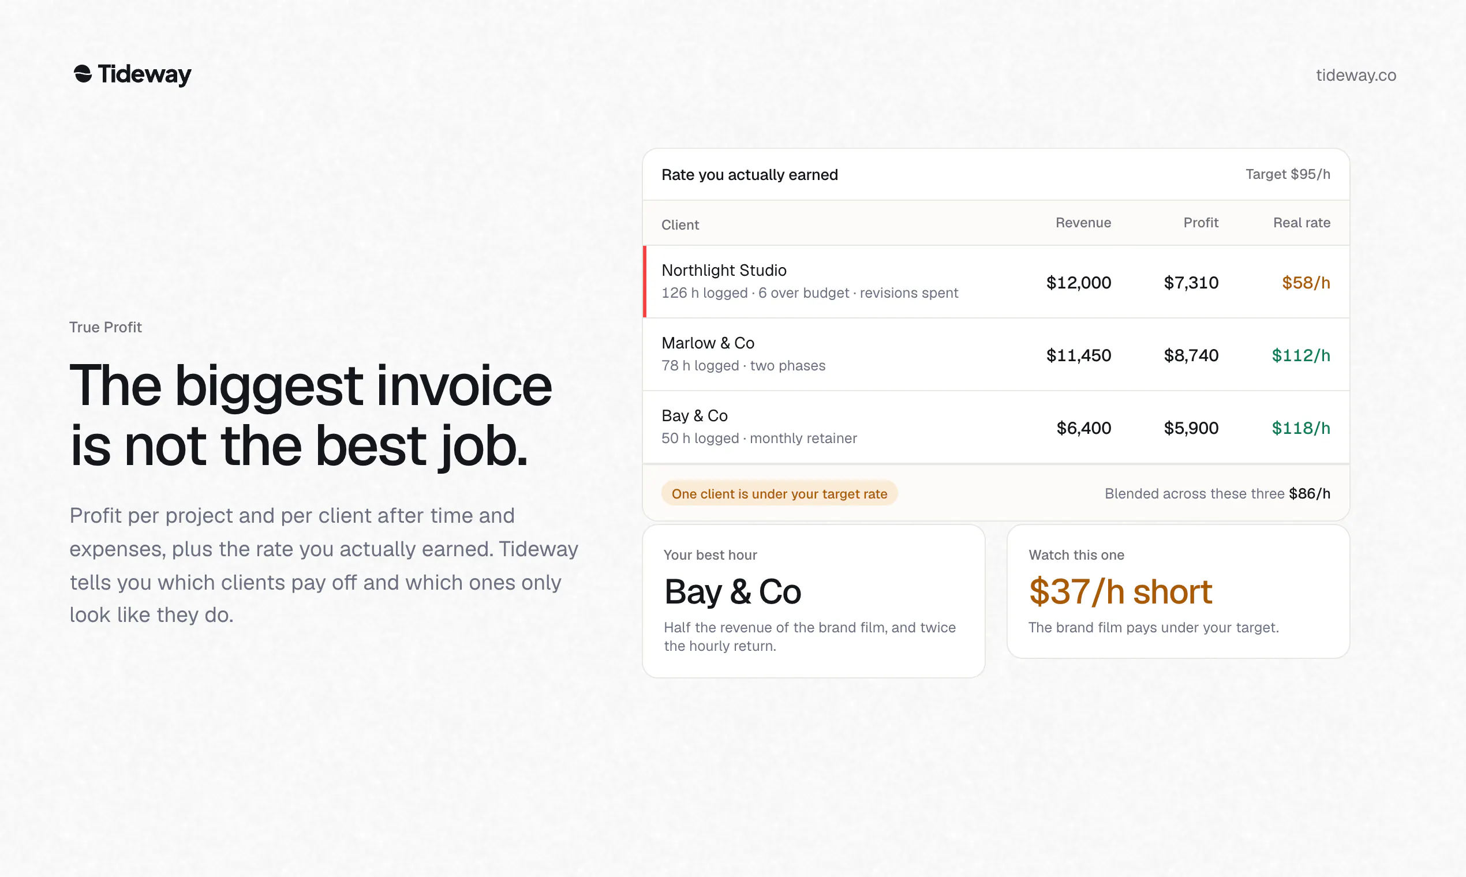This screenshot has height=877, width=1466.
Task: Click Marlow & Co profit $8,740
Action: [x=1191, y=355]
